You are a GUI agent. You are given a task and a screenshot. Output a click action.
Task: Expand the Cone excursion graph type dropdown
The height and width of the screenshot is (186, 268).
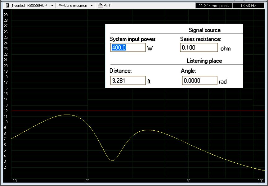pyautogui.click(x=92, y=6)
